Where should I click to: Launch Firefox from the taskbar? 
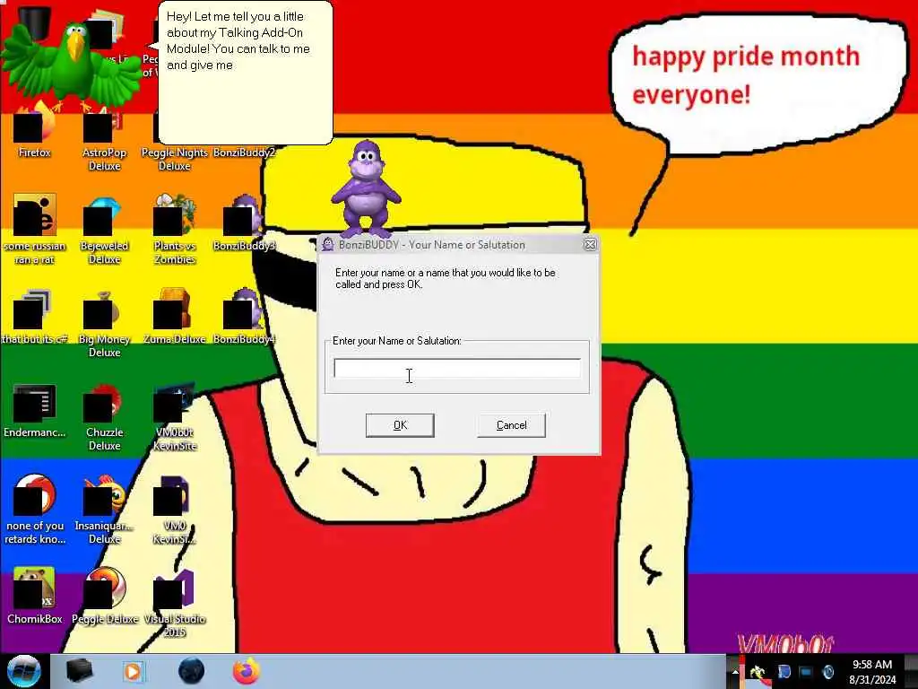[247, 671]
